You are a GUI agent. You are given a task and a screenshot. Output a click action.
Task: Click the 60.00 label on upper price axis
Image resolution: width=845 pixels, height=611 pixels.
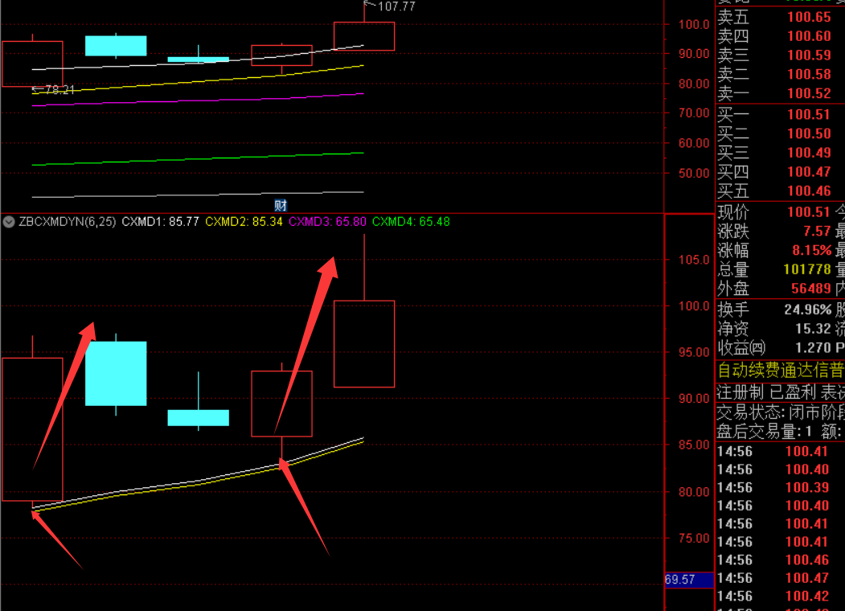tap(694, 143)
